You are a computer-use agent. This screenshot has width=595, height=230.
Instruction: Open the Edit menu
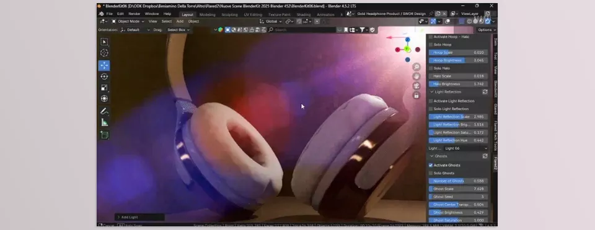pyautogui.click(x=120, y=14)
